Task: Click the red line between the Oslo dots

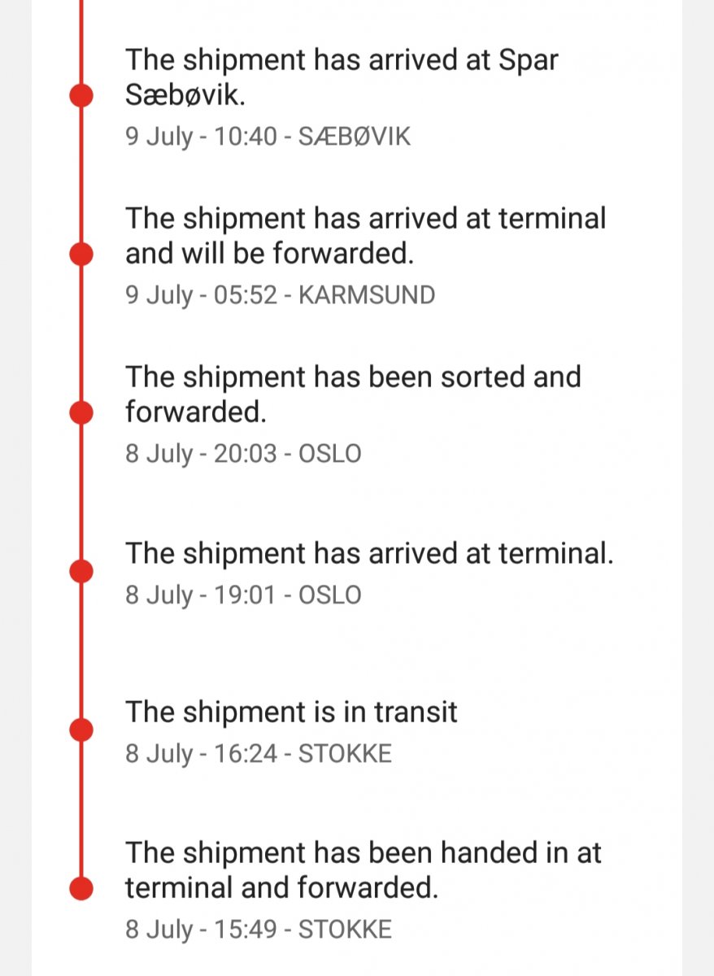Action: (81, 492)
